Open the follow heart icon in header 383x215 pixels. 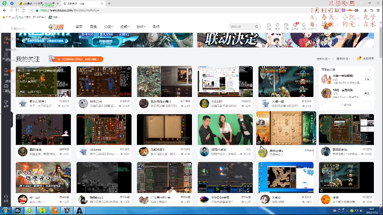[x=278, y=26]
